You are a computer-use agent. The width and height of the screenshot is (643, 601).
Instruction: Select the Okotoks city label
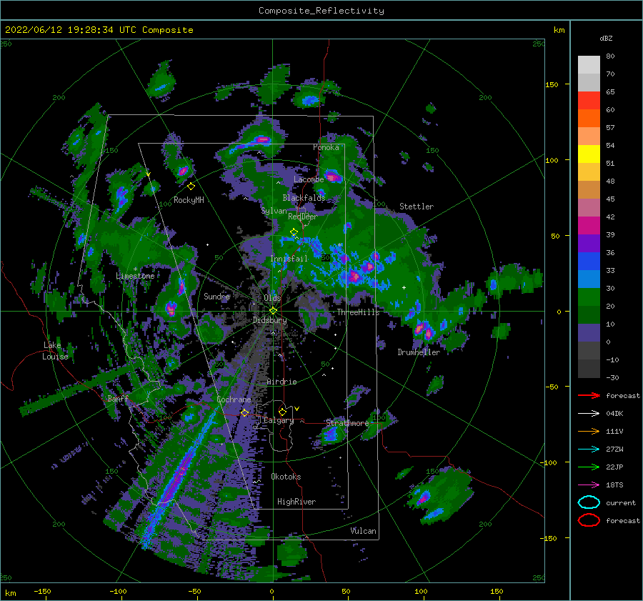coord(286,477)
